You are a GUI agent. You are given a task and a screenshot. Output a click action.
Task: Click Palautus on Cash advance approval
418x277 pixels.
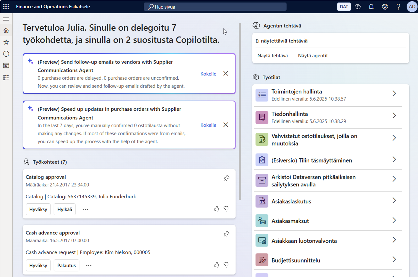tap(66, 266)
